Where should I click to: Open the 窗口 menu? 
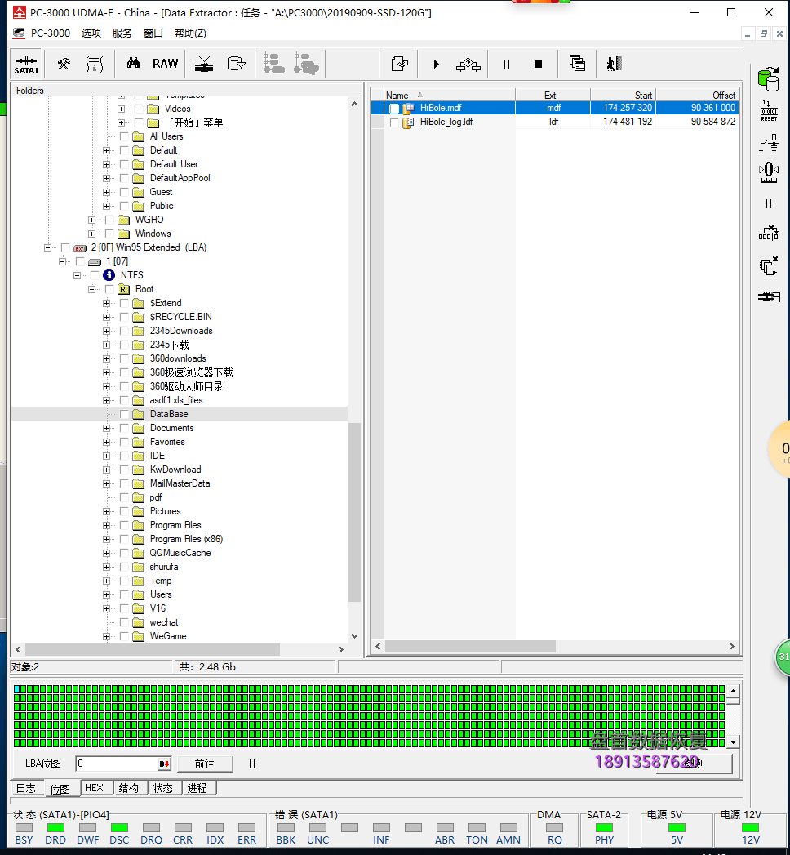pos(153,33)
